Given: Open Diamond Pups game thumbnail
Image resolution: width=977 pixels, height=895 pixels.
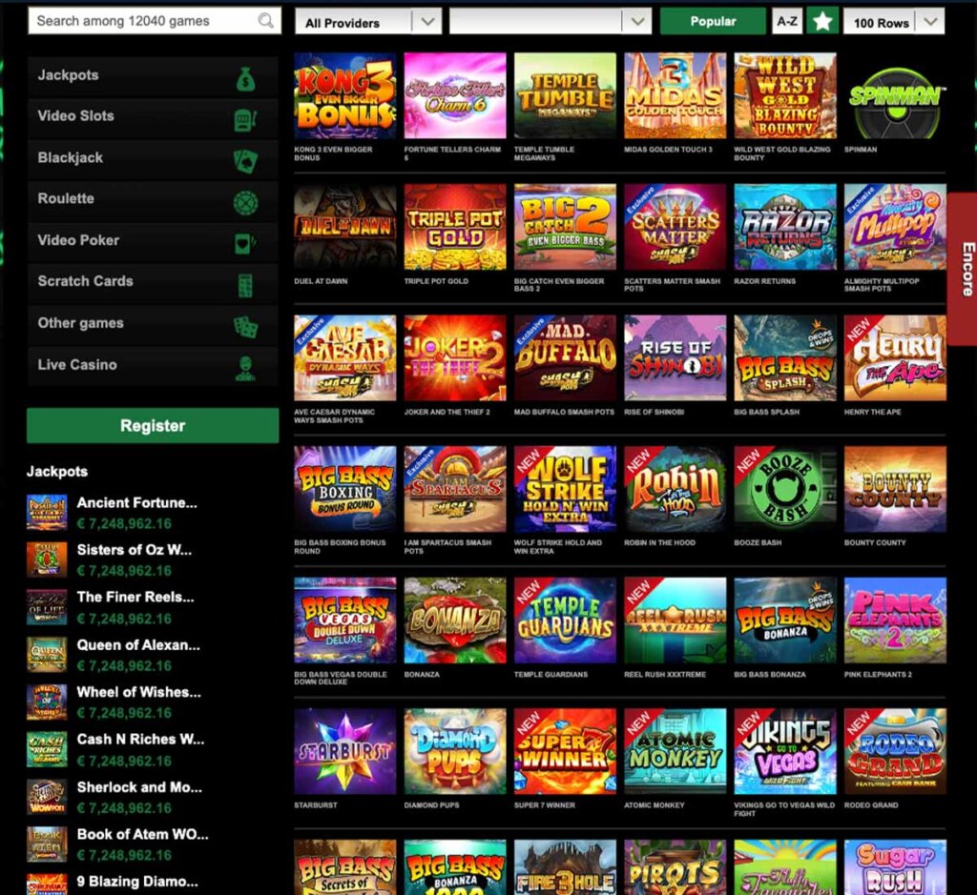Looking at the screenshot, I should 455,751.
